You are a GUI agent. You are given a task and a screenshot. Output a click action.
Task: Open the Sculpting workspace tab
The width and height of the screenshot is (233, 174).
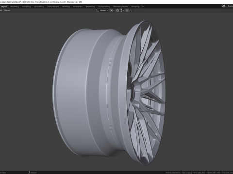(26, 7)
